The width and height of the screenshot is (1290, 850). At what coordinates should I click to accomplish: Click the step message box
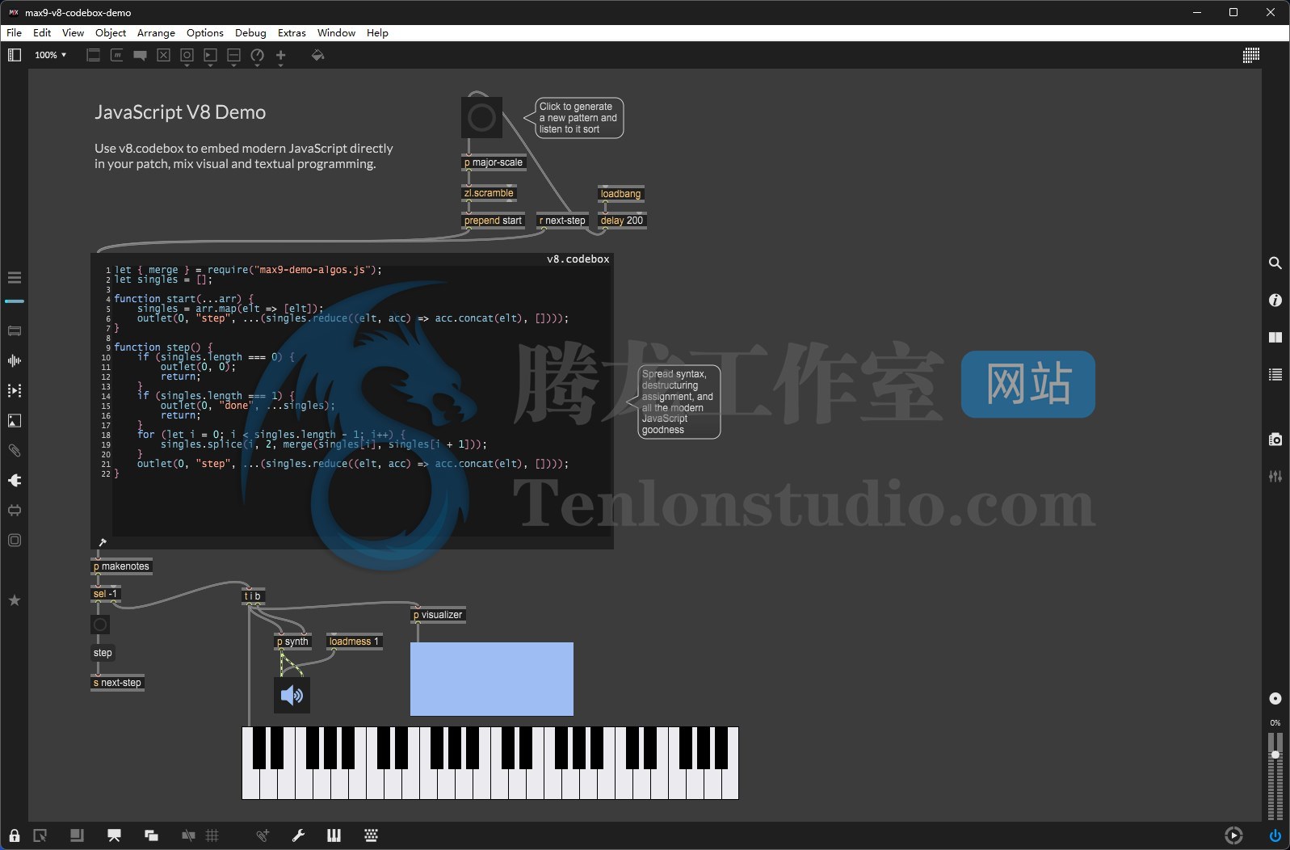[103, 653]
